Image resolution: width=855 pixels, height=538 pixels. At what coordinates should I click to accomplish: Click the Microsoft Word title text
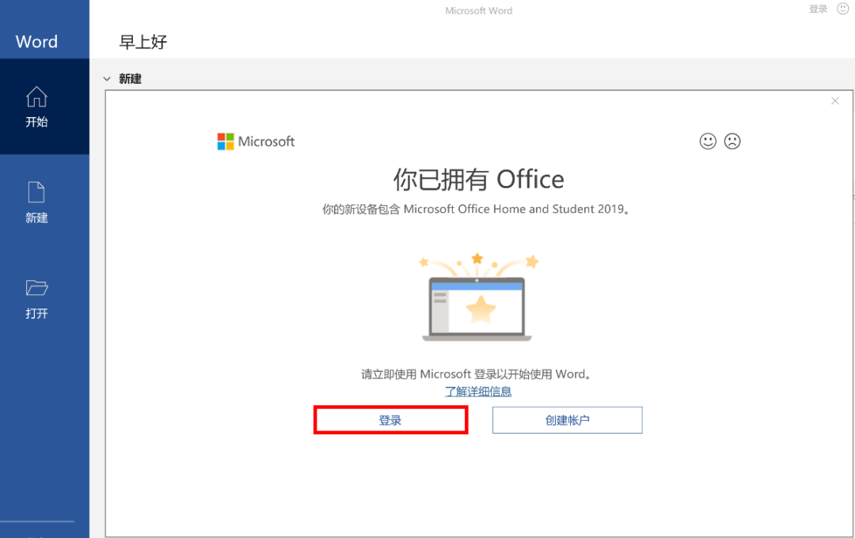(479, 10)
